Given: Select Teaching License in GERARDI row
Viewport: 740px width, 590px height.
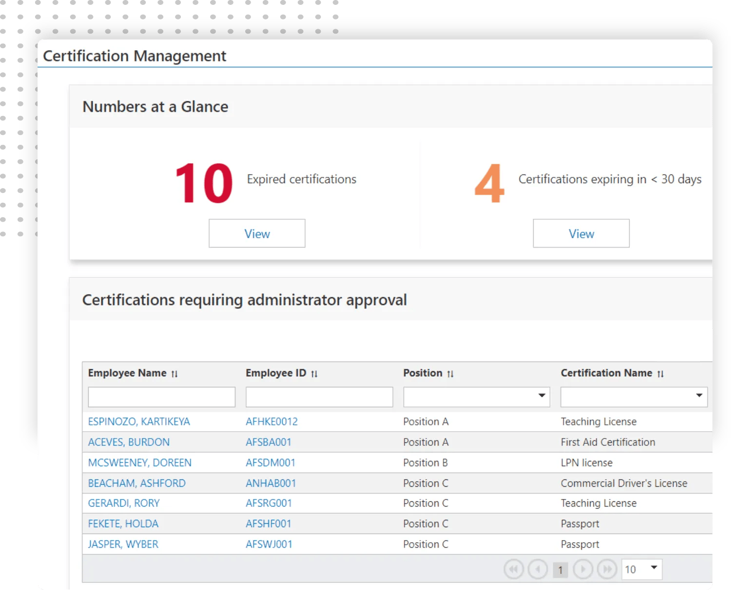Looking at the screenshot, I should tap(599, 503).
